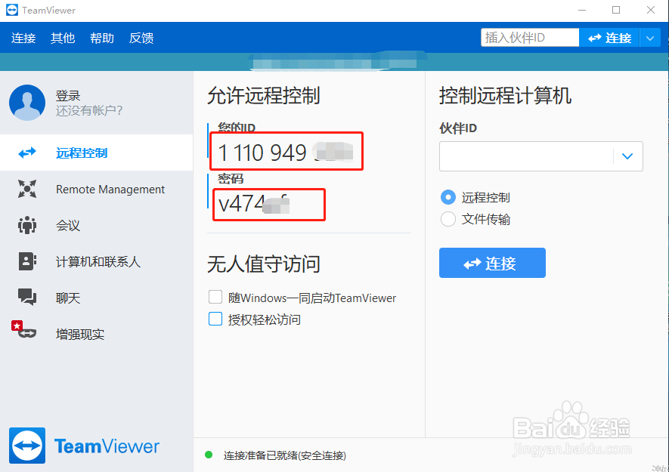Click the 计算机和联系人 contacts book icon
Image resolution: width=669 pixels, height=472 pixels.
click(x=27, y=261)
